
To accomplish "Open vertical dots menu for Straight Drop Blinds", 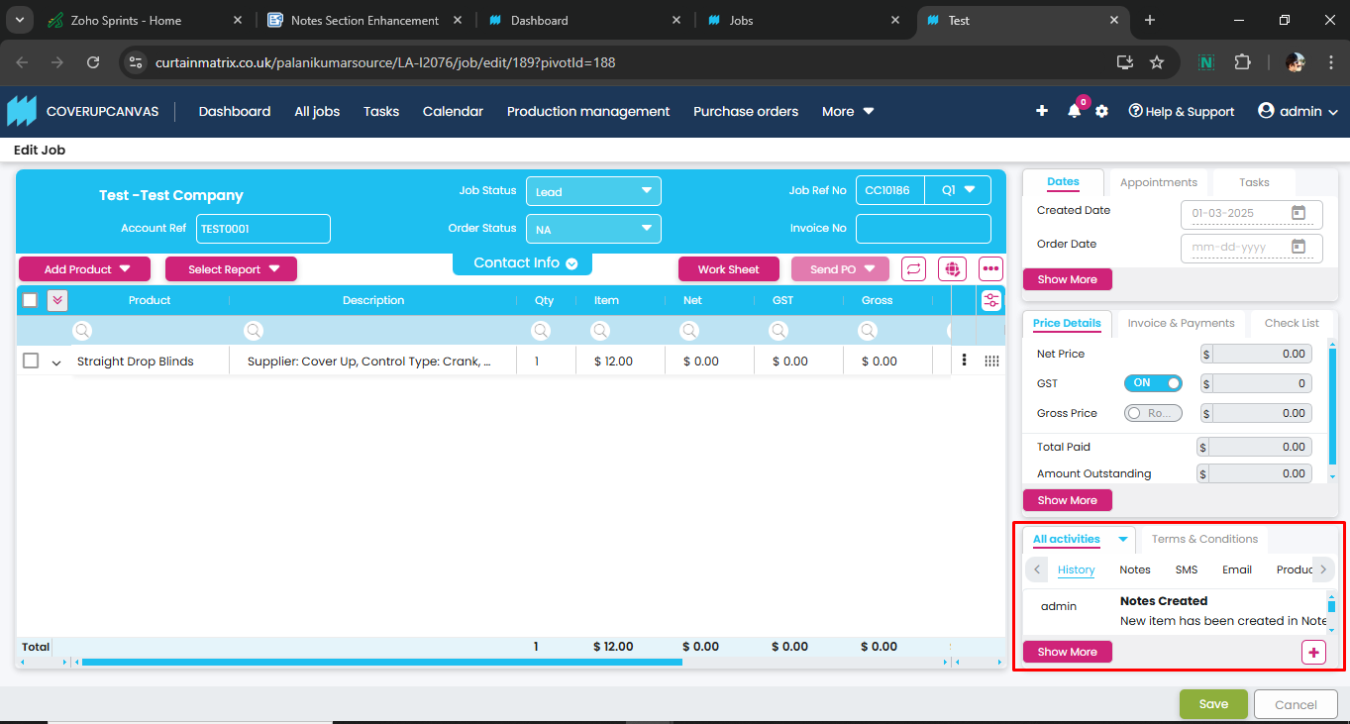I will [964, 361].
